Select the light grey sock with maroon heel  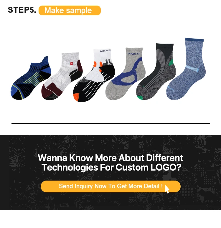pos(62,76)
